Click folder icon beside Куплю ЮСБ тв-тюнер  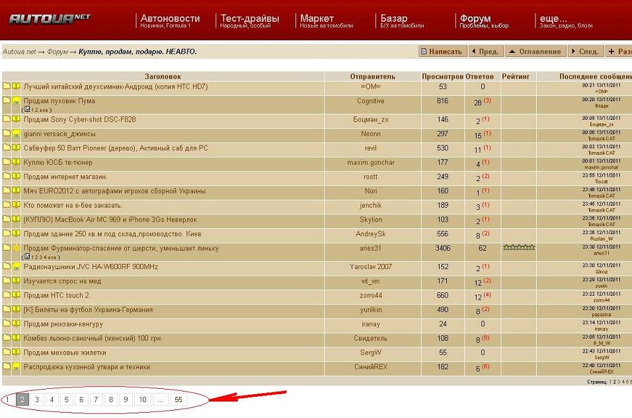point(7,163)
